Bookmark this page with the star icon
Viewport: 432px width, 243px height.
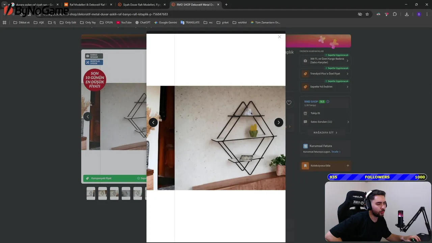[x=367, y=14]
